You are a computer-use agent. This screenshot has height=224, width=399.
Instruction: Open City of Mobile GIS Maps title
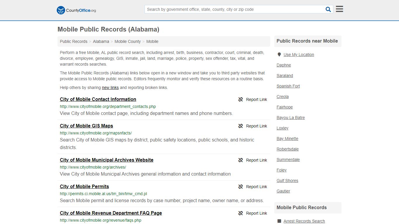(x=86, y=126)
